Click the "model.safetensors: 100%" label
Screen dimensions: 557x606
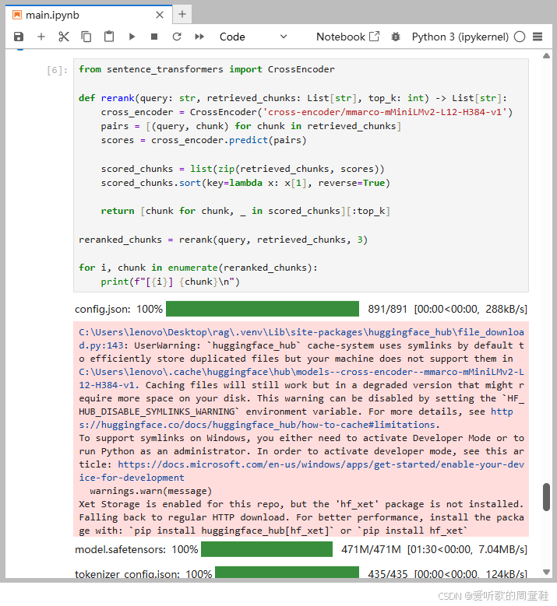coord(136,549)
